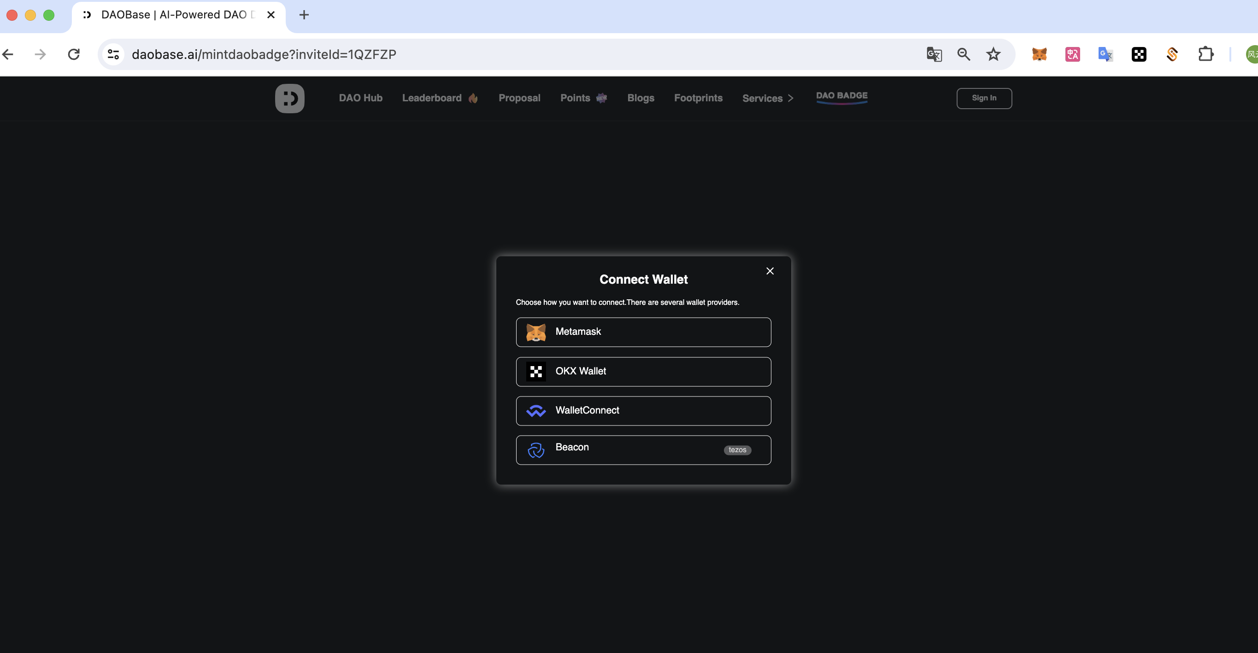1258x653 pixels.
Task: Click the Google Translate extension icon
Action: tap(1105, 54)
